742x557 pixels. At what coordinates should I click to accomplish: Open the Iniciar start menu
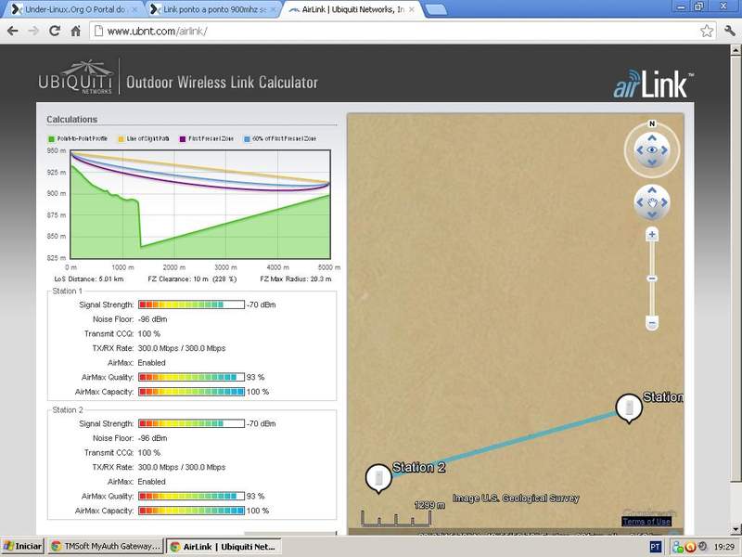(22, 546)
